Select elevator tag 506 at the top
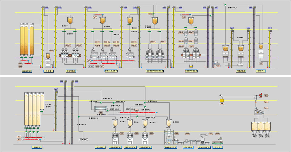The image size is (291, 152). 46,8
